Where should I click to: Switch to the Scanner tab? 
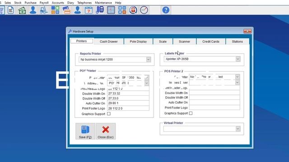tap(184, 41)
